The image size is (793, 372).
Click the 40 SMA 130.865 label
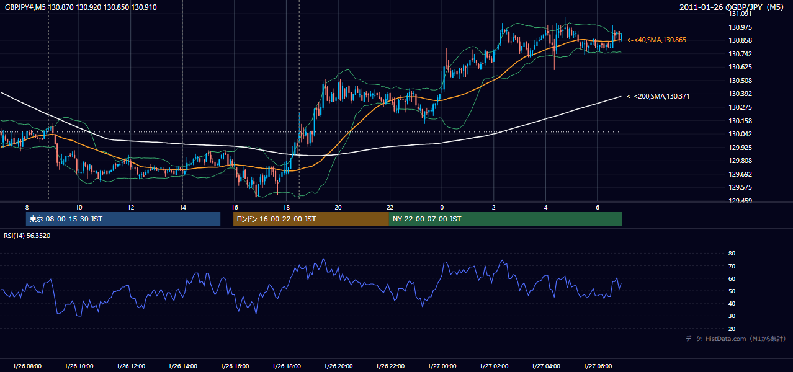pyautogui.click(x=656, y=40)
